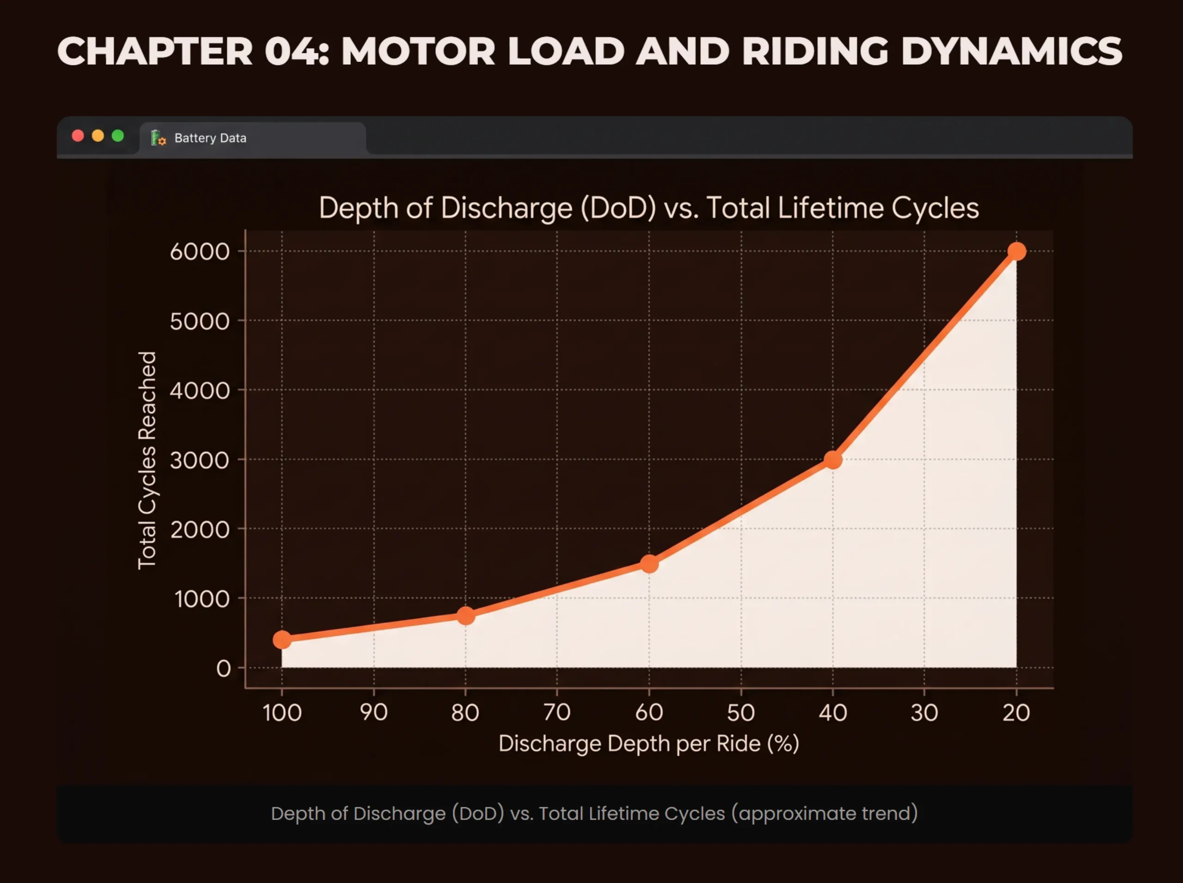
Task: Select the 6000-cycle data point at 20% depth
Action: pos(1017,251)
